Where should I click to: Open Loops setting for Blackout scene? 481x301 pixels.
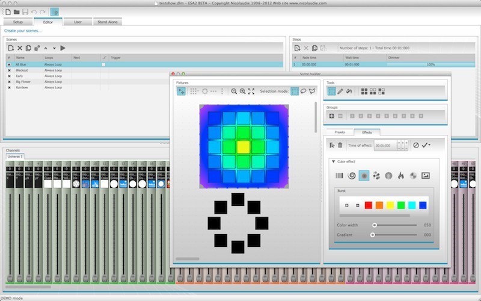(x=56, y=70)
